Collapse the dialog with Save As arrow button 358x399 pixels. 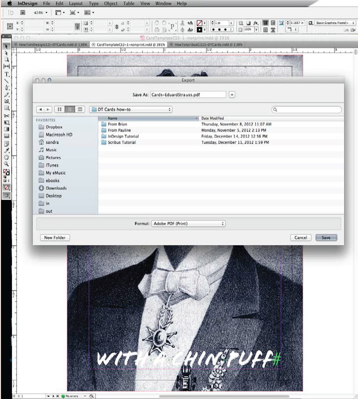(x=232, y=95)
